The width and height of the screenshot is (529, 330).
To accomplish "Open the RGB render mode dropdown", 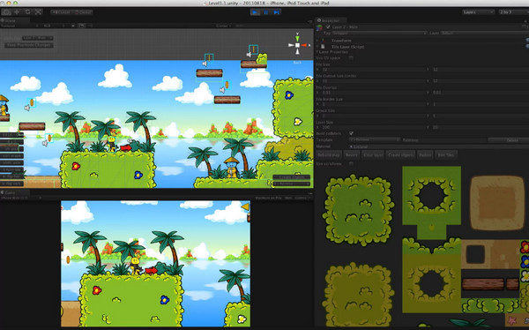I will [54, 26].
